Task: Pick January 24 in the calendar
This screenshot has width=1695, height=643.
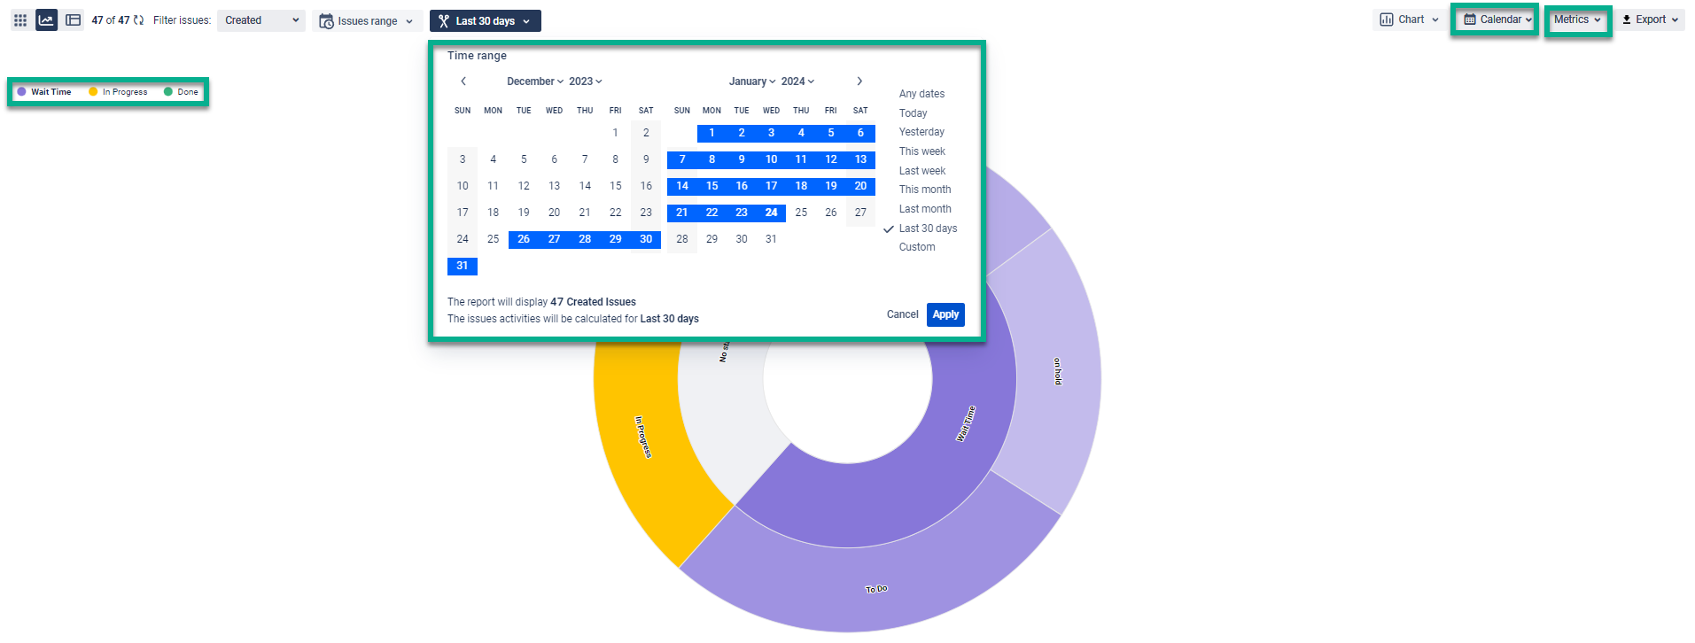Action: coord(772,213)
